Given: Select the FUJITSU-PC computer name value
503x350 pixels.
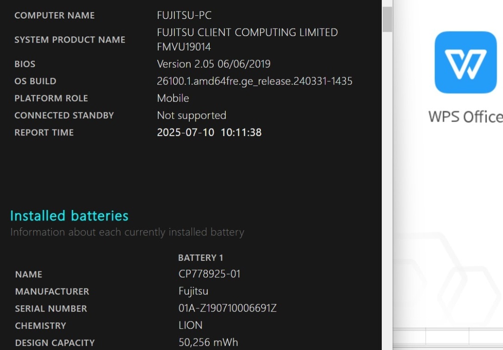Looking at the screenshot, I should 184,15.
